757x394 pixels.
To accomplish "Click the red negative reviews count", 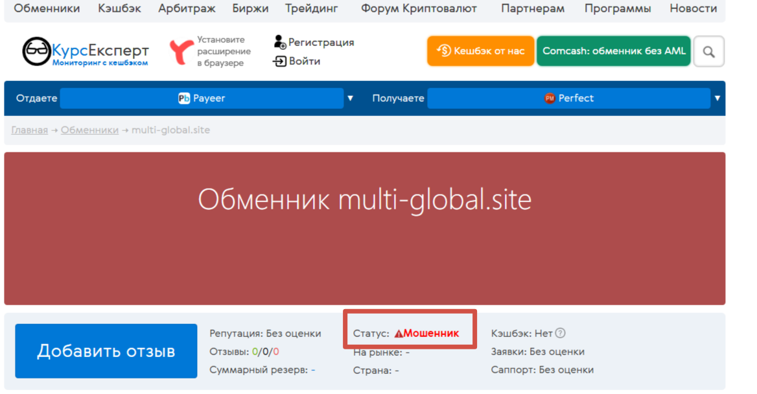I will pos(276,351).
